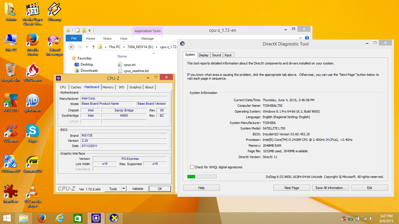Click Help button in DirectX Diagnostic
The height and width of the screenshot is (224, 399).
201,188
